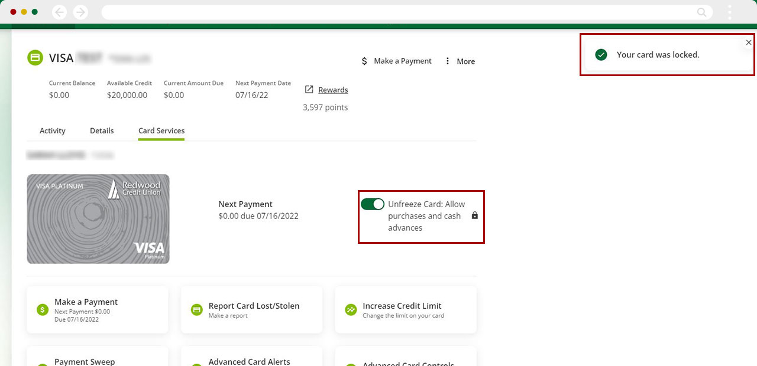Open the Rewards link
Image resolution: width=757 pixels, height=366 pixels.
click(333, 90)
